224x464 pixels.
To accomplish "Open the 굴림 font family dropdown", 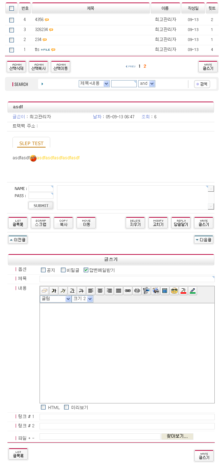I will tap(56, 299).
